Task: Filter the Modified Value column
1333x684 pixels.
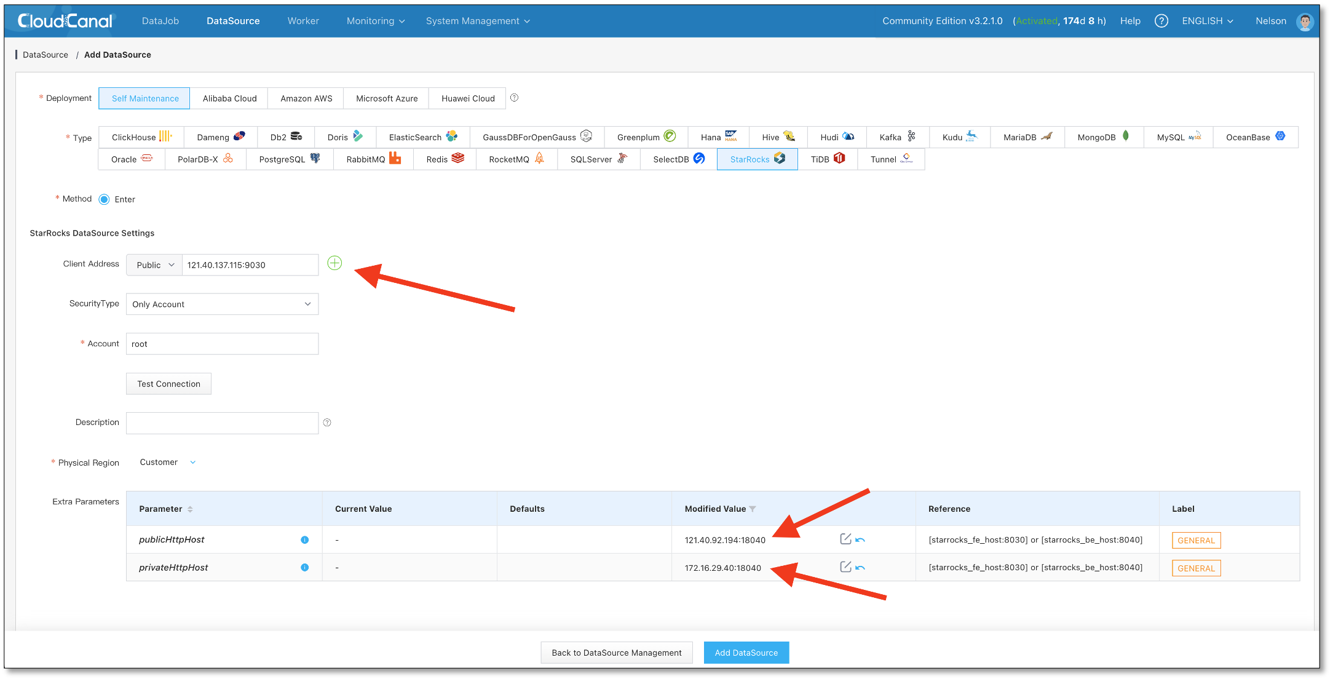Action: click(x=753, y=509)
